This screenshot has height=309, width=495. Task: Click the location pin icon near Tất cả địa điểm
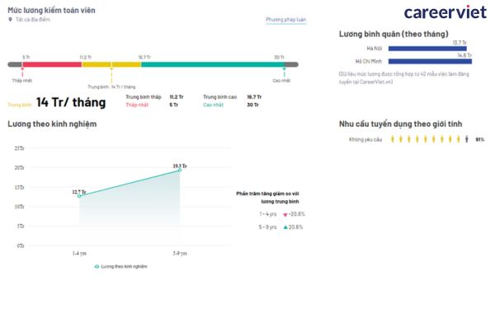[10, 20]
